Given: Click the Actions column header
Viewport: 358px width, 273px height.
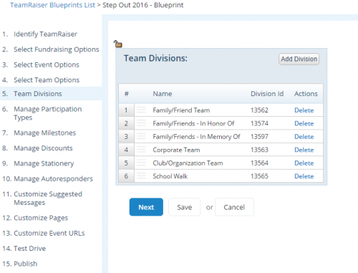Looking at the screenshot, I should click(x=306, y=94).
